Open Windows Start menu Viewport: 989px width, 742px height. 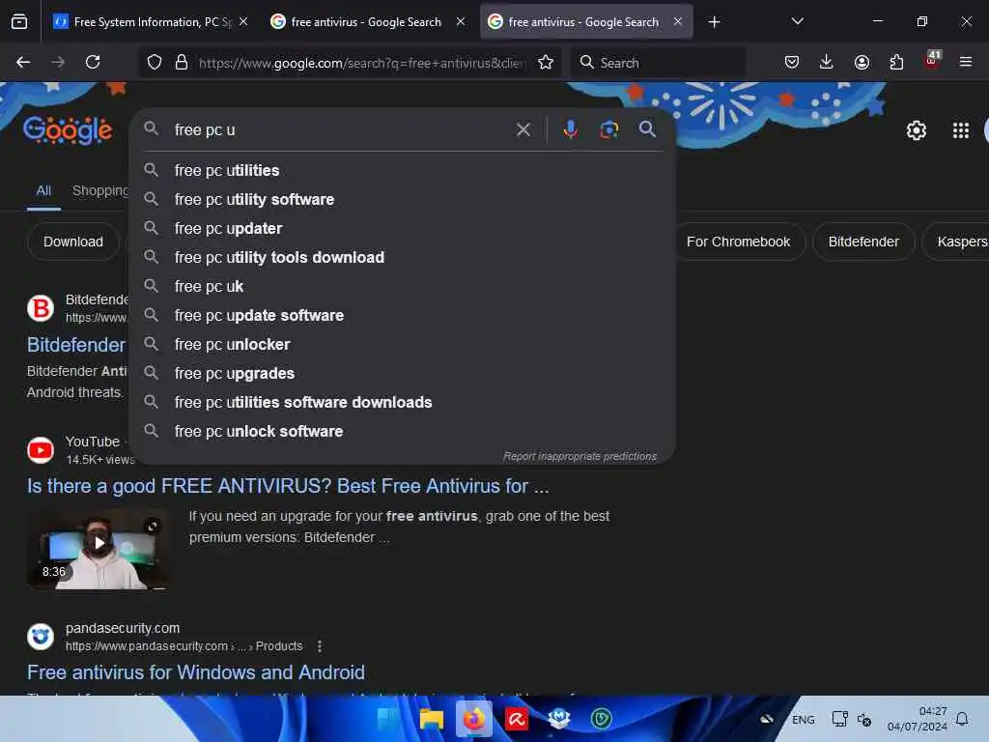tap(388, 719)
